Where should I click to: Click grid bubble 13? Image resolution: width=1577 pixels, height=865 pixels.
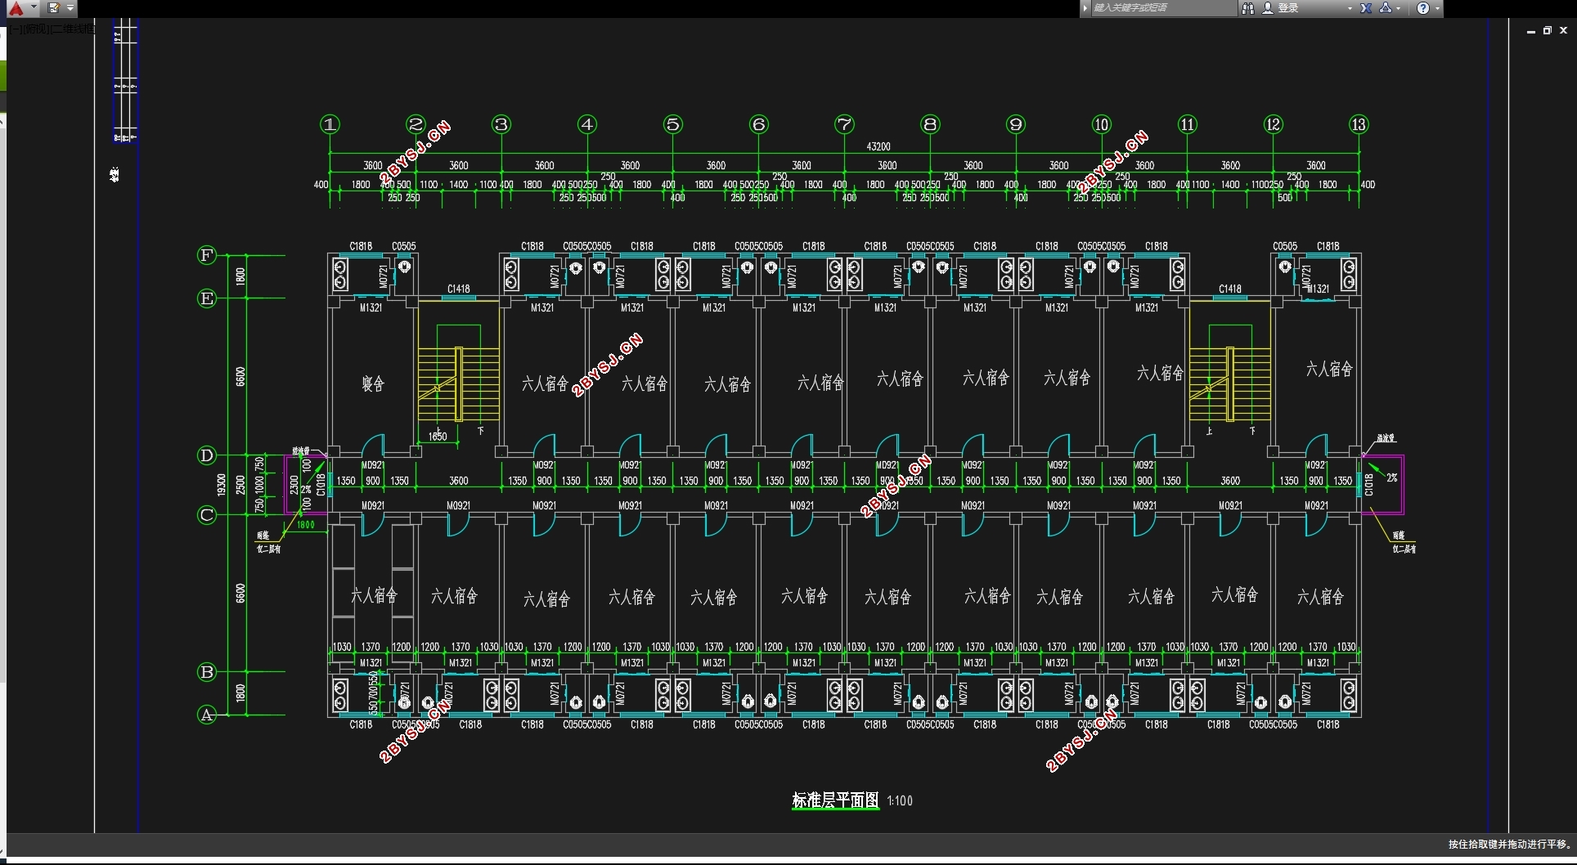pyautogui.click(x=1359, y=124)
